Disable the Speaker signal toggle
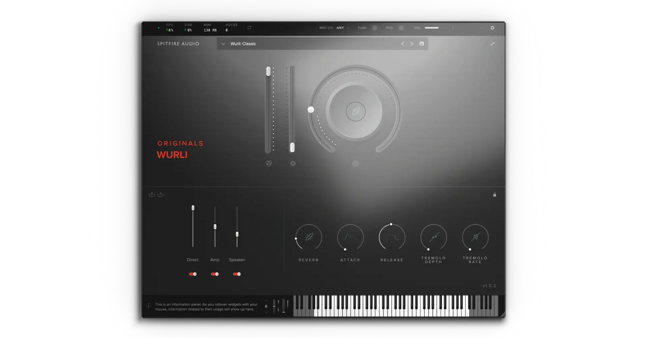 [238, 274]
